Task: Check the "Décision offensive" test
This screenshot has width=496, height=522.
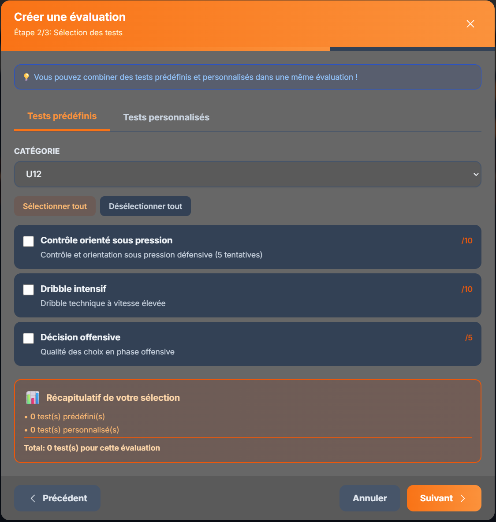Action: click(x=28, y=338)
